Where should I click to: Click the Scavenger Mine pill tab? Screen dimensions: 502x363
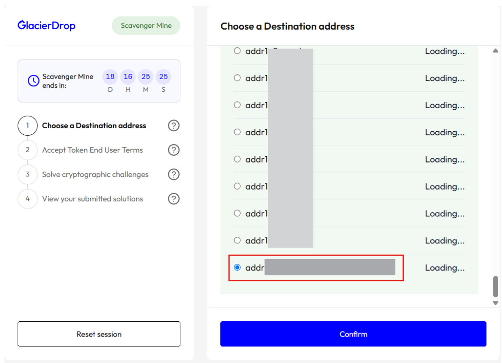click(146, 26)
